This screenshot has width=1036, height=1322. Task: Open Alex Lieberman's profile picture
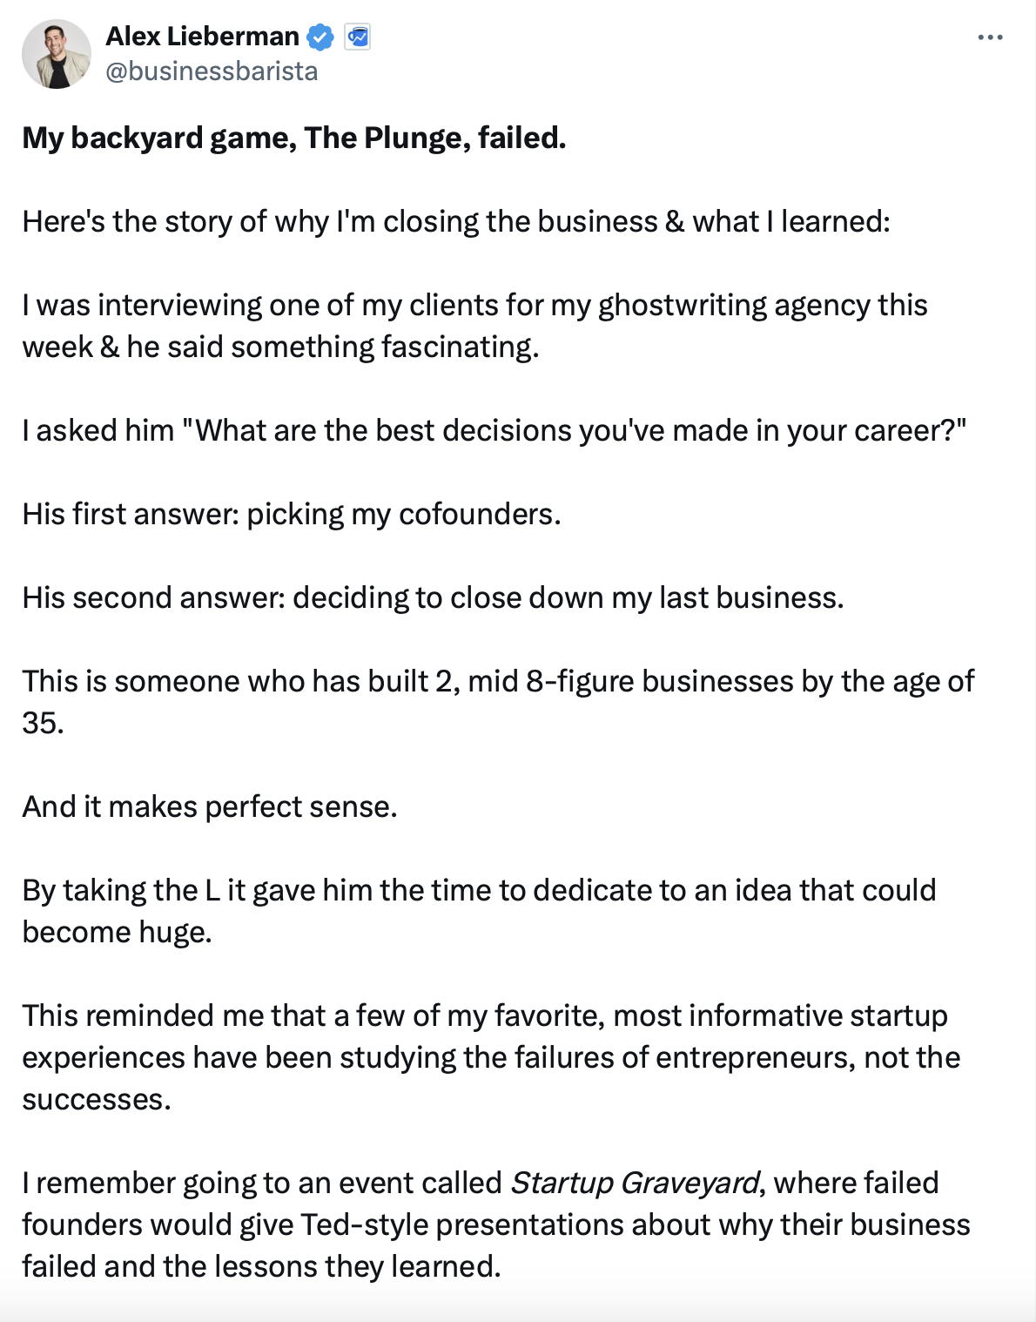[57, 54]
